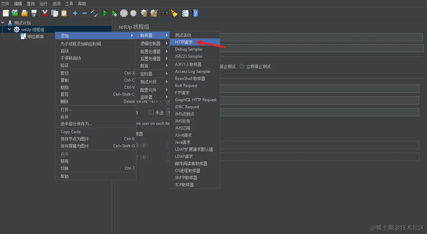Click the Start no pauses icon

(x=114, y=13)
